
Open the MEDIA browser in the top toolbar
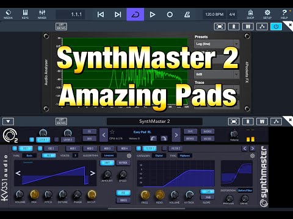[8, 15]
